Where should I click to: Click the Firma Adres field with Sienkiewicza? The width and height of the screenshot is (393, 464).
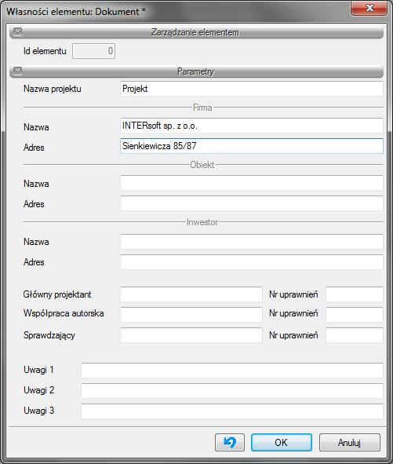click(252, 146)
